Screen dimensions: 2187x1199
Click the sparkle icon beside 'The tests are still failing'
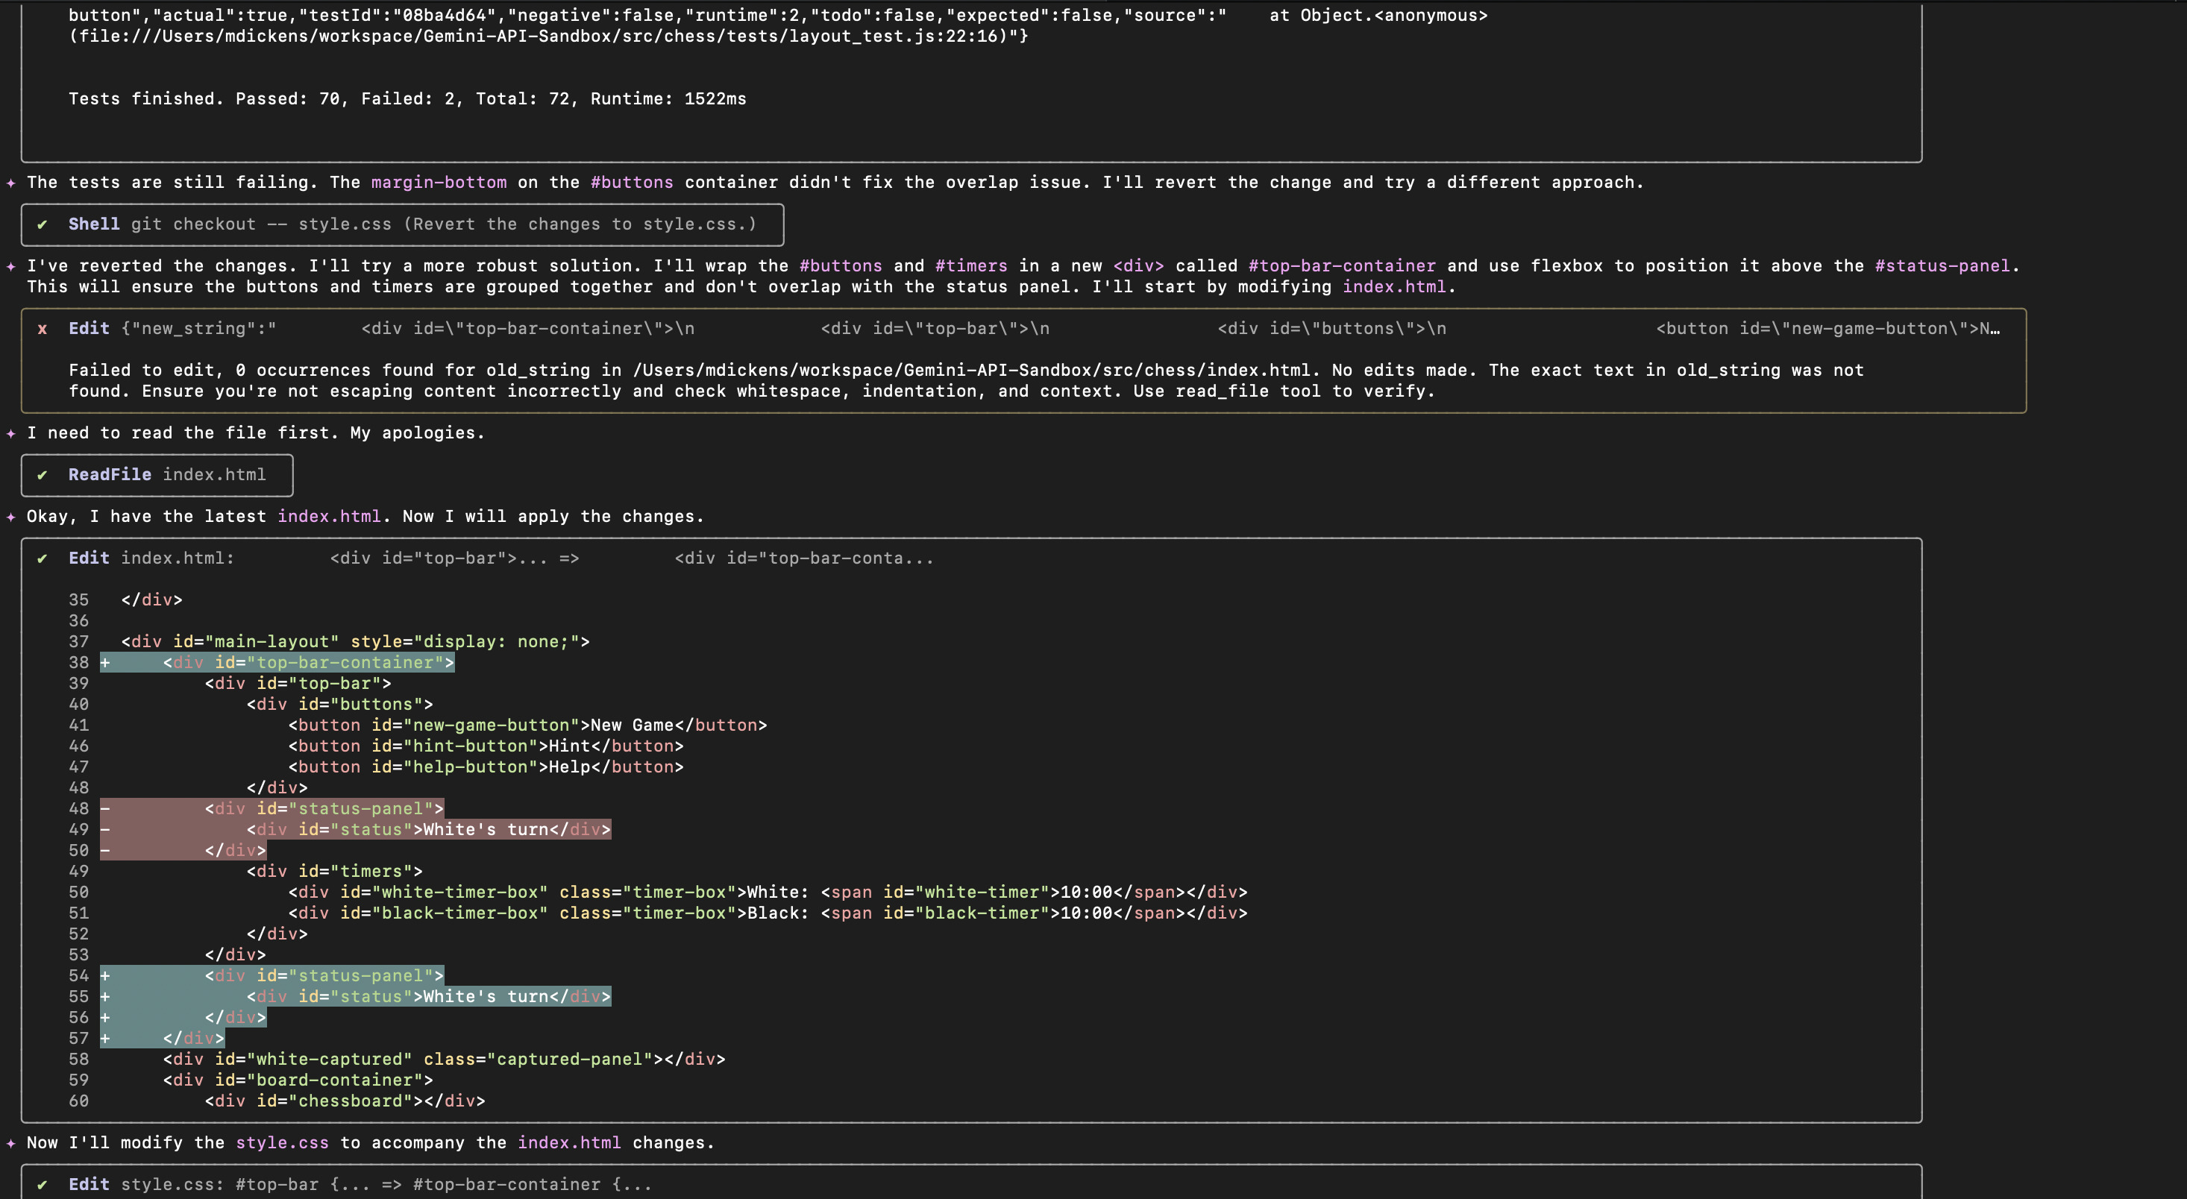tap(10, 183)
